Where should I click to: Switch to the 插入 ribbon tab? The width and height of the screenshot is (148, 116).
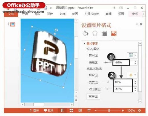coord(37,14)
